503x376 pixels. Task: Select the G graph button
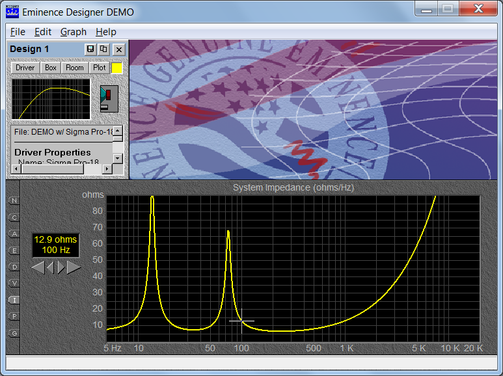pos(14,333)
